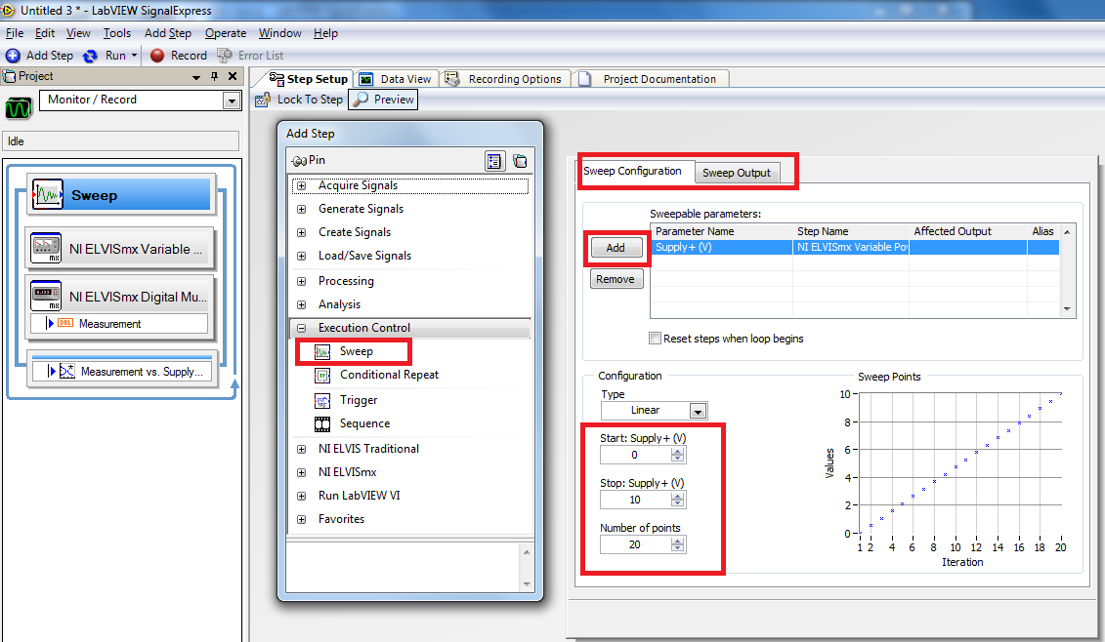The height and width of the screenshot is (642, 1105).
Task: Click the Preview magnifier icon
Action: click(361, 100)
